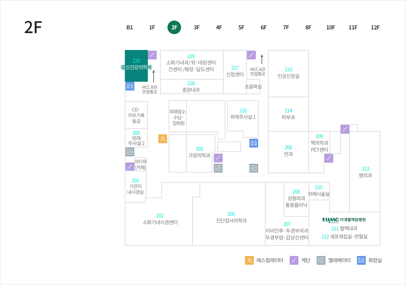The width and height of the screenshot is (406, 285).
Task: Click the MCC A관 연결통로 label
Action: click(258, 72)
